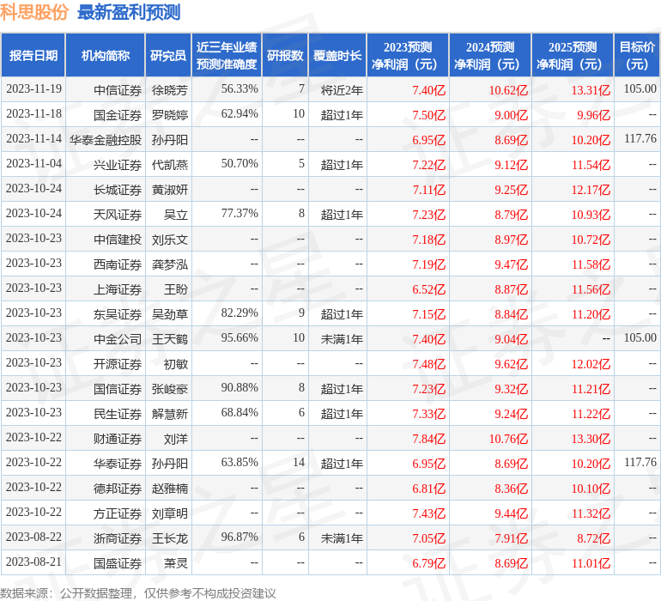Click the 2023-11-18 report date
Viewport: 661px width, 601px height.
click(33, 113)
